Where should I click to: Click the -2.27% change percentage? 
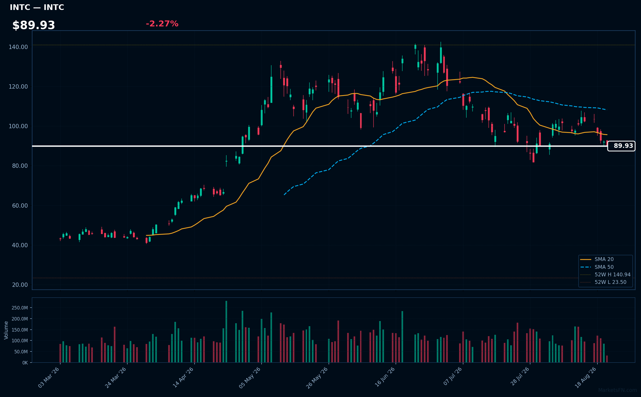click(162, 24)
